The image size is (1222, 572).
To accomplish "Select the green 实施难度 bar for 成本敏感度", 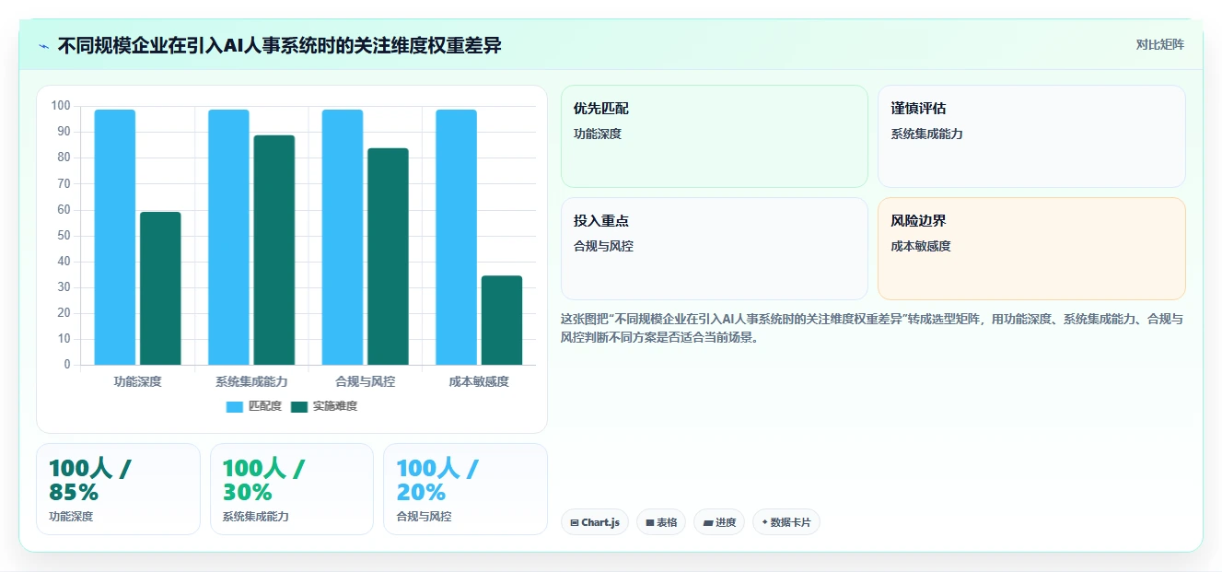I will click(502, 321).
